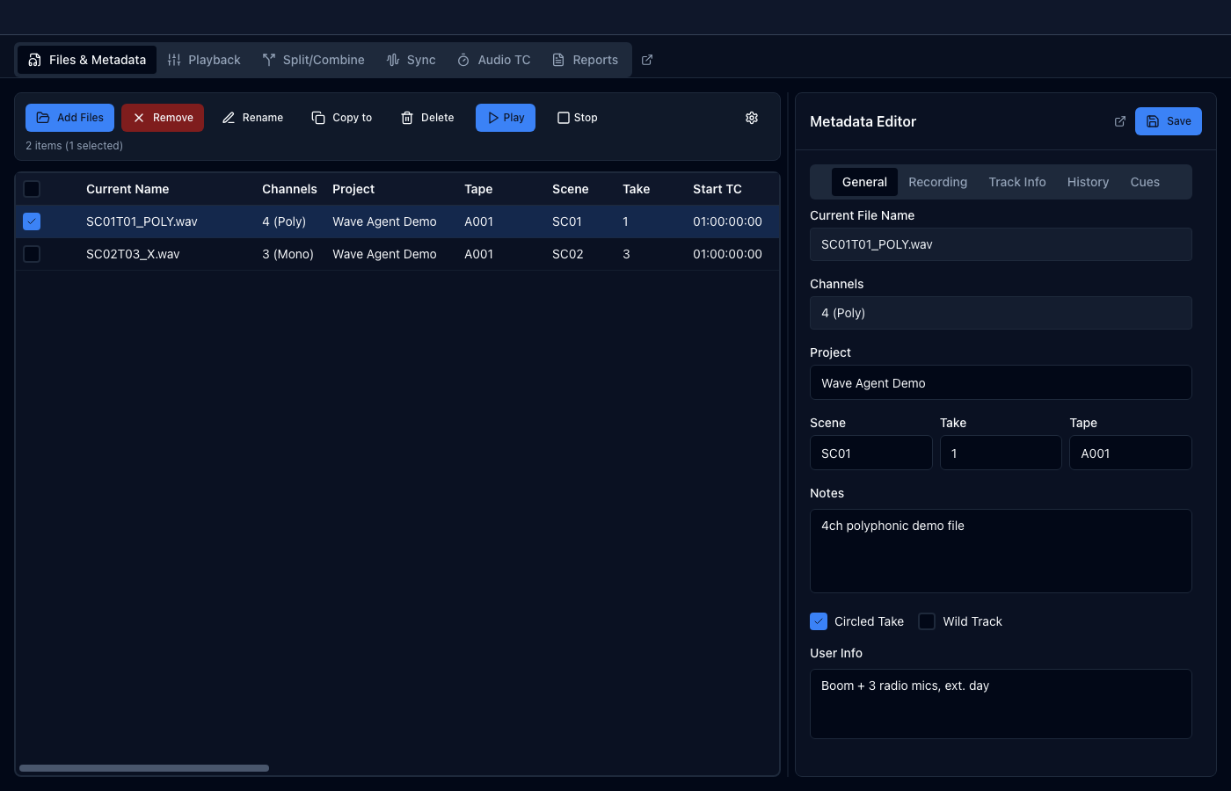Viewport: 1231px width, 791px height.
Task: Open the Audio TC tab
Action: [494, 60]
